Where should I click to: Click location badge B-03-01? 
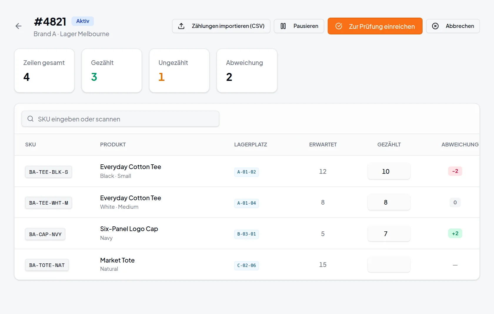coord(246,234)
